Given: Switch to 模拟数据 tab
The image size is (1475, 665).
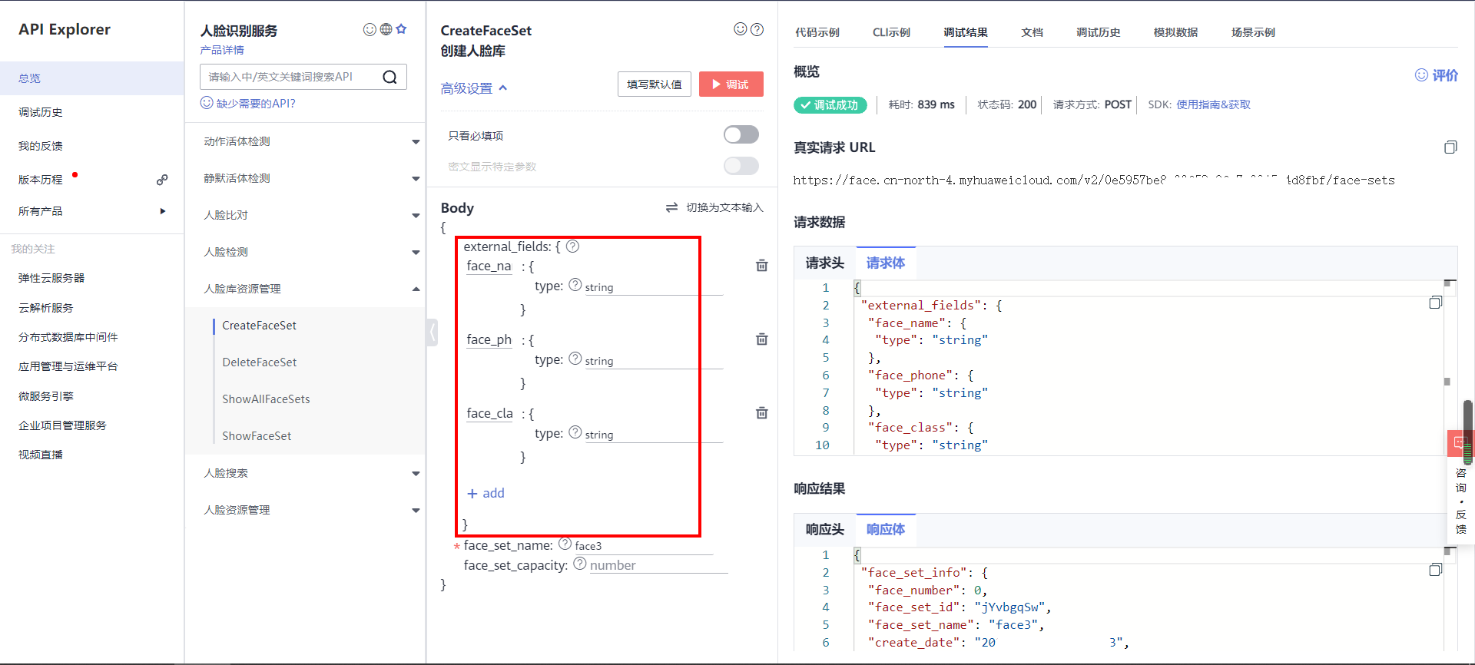Looking at the screenshot, I should click(x=1175, y=32).
